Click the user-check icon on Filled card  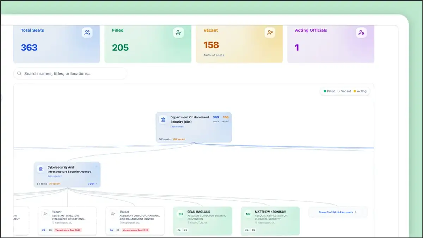click(179, 33)
